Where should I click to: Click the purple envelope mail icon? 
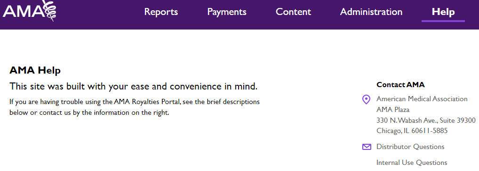point(367,147)
